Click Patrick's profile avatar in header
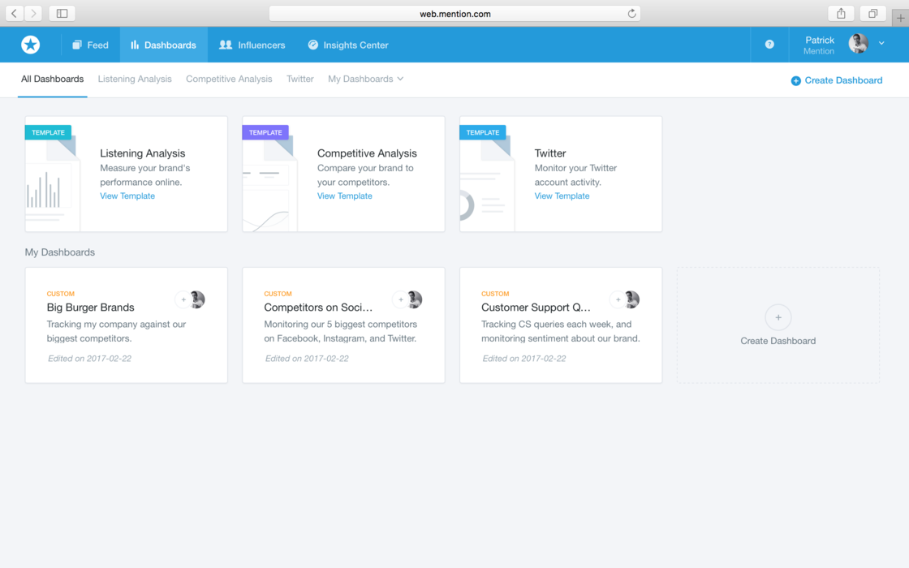 858,44
